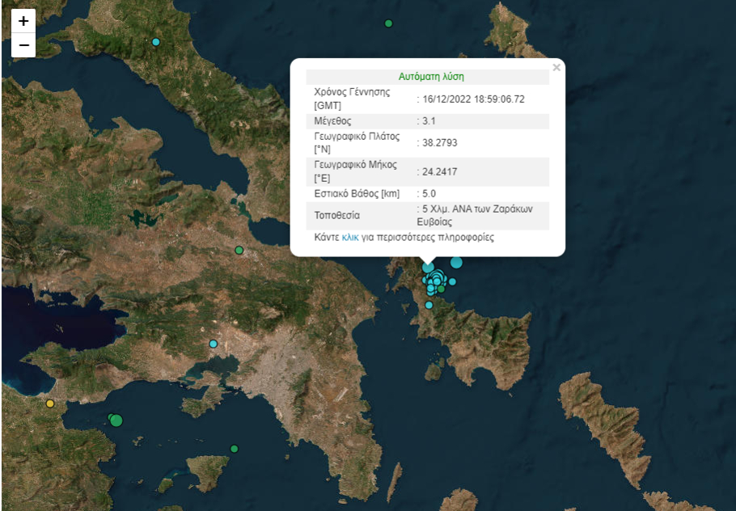The height and width of the screenshot is (511, 736).
Task: Click the timestamp 16/12/2022 18:59:06.72
Action: pos(473,99)
